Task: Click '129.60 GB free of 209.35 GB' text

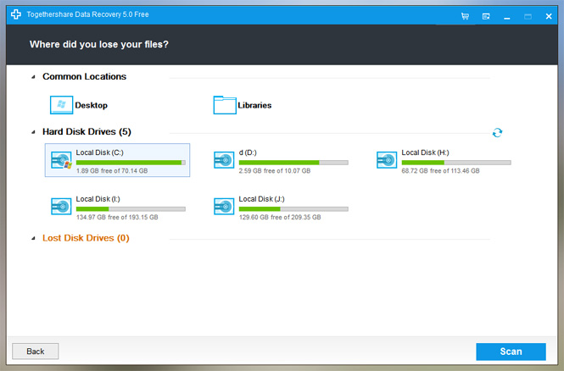Action: click(280, 218)
